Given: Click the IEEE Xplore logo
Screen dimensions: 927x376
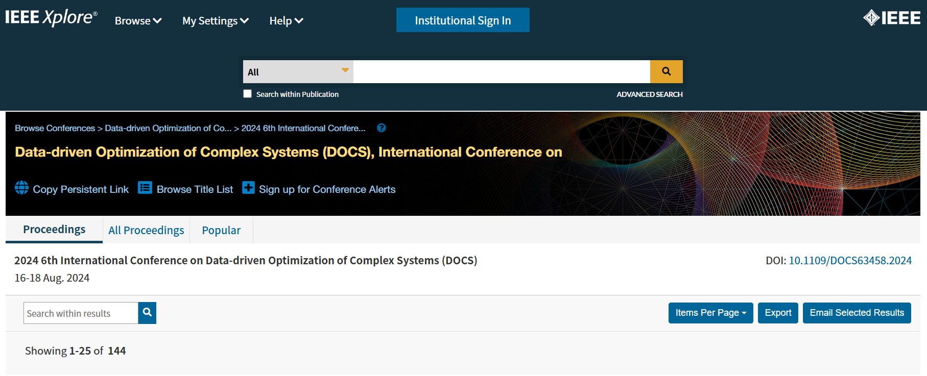Looking at the screenshot, I should click(51, 18).
